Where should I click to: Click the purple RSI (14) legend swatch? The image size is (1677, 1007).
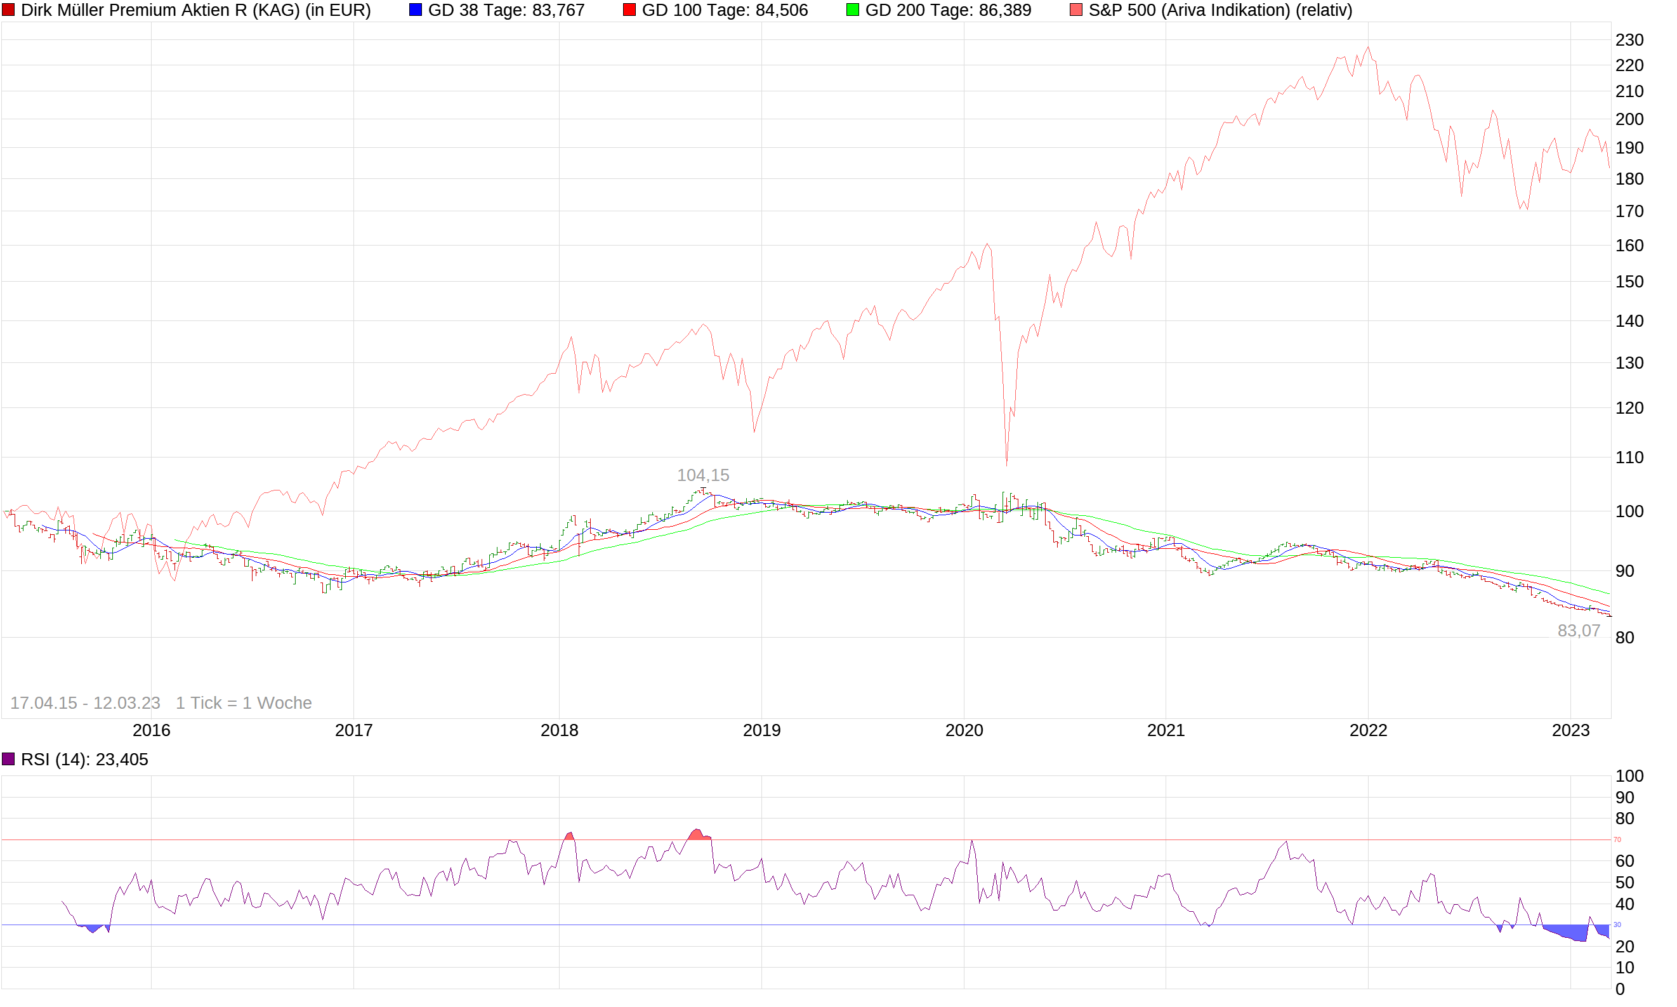(x=8, y=759)
